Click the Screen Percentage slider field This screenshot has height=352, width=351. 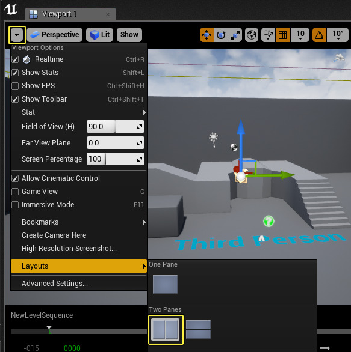(116, 159)
